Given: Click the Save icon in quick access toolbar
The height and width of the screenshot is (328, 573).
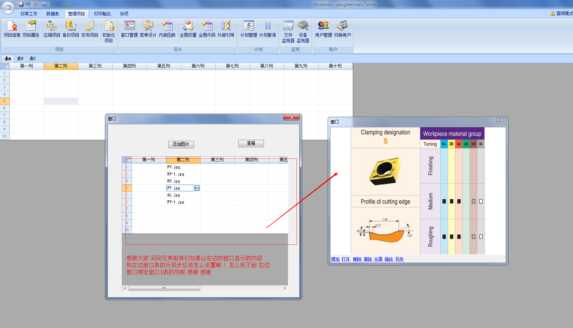Looking at the screenshot, I should point(21,5).
